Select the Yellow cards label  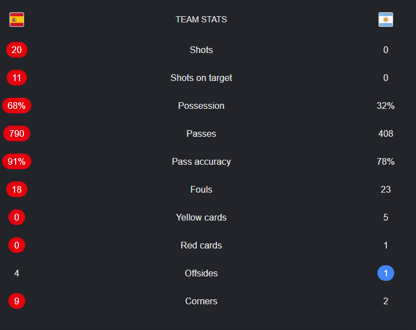(x=201, y=217)
